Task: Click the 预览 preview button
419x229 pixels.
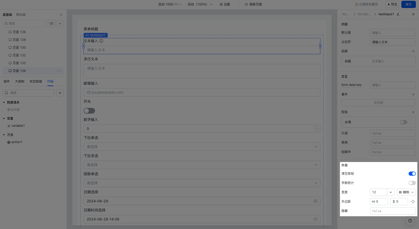Action: pos(392,4)
